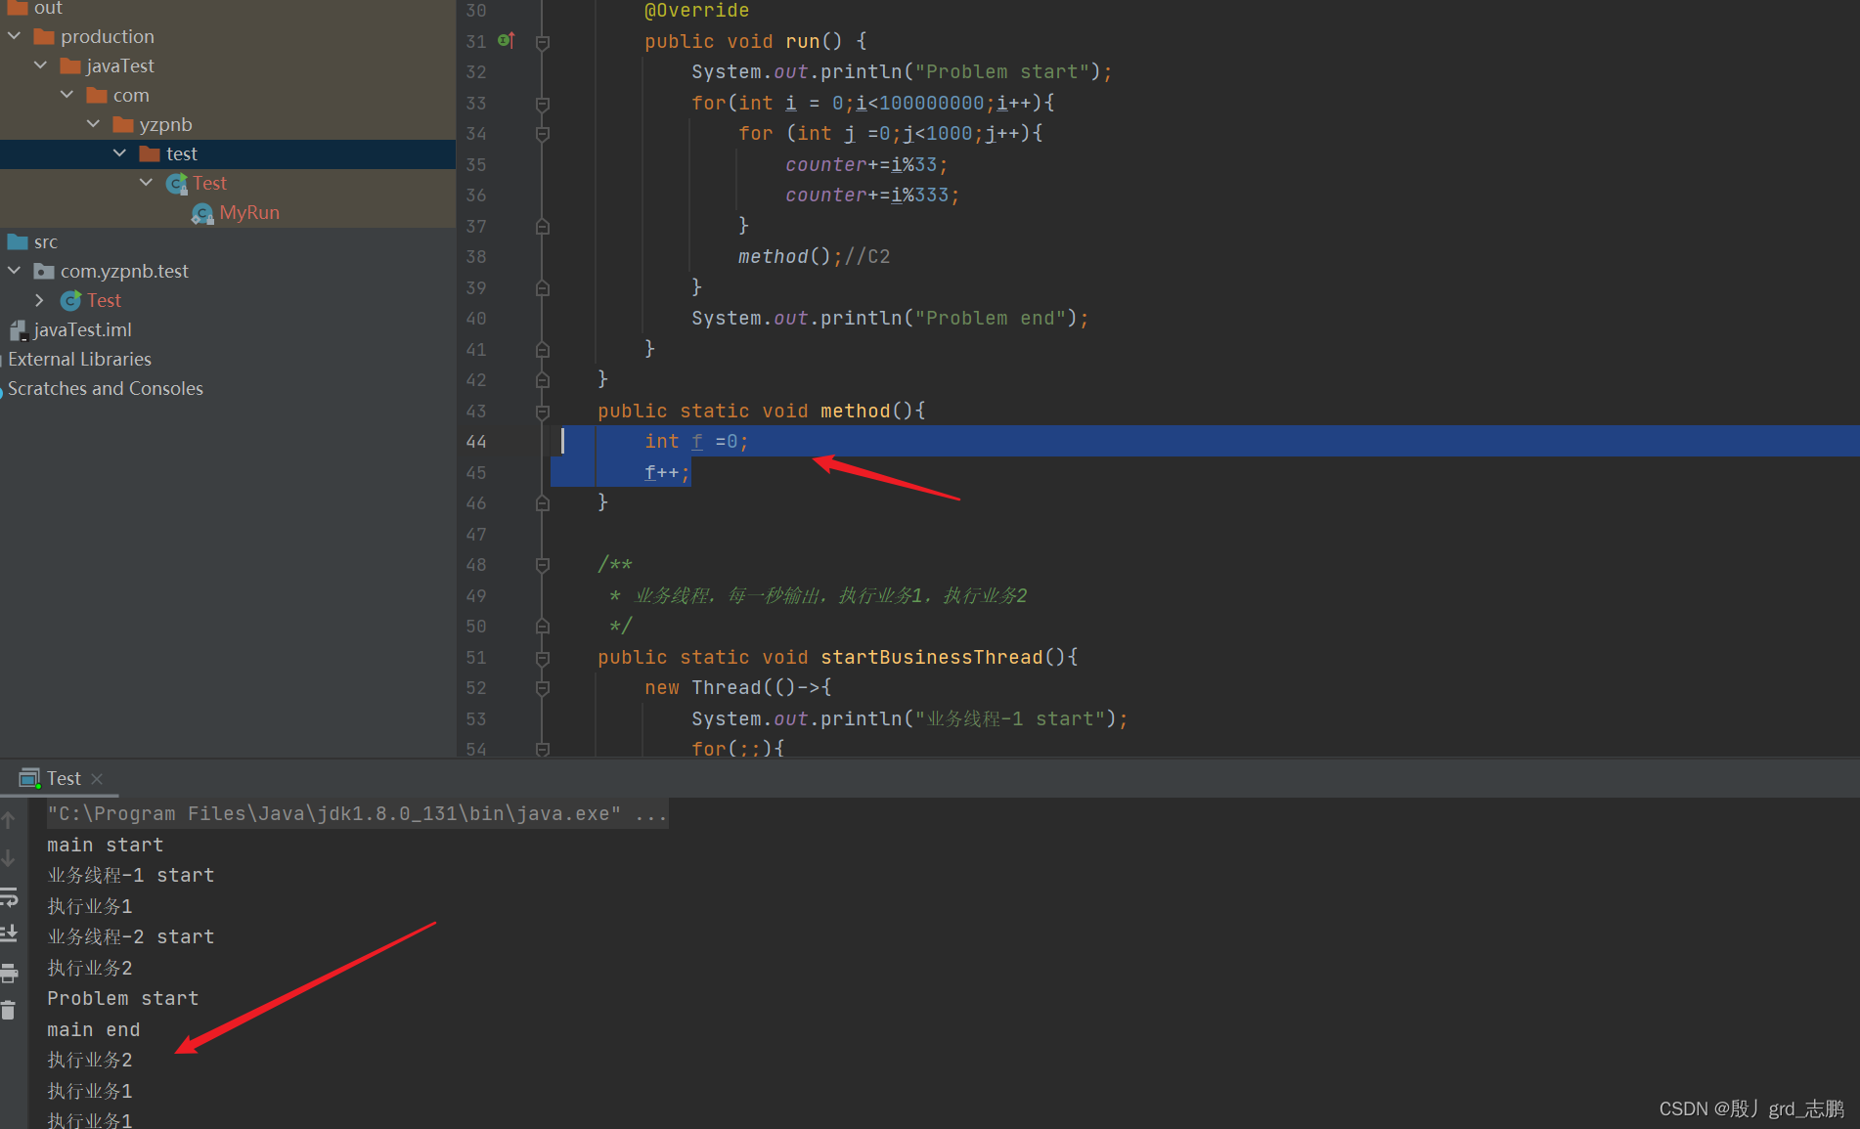Click line number 38 in the gutter
The height and width of the screenshot is (1129, 1860).
[476, 257]
